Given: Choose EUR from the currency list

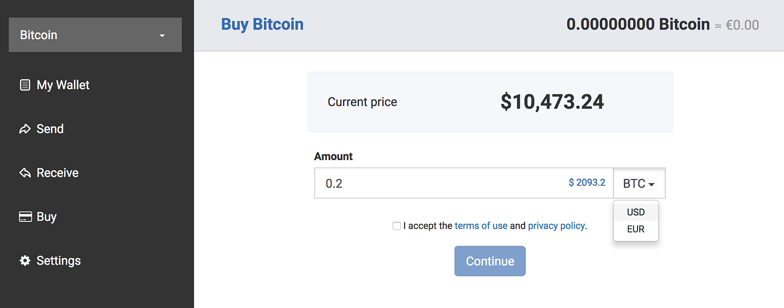Looking at the screenshot, I should 636,229.
